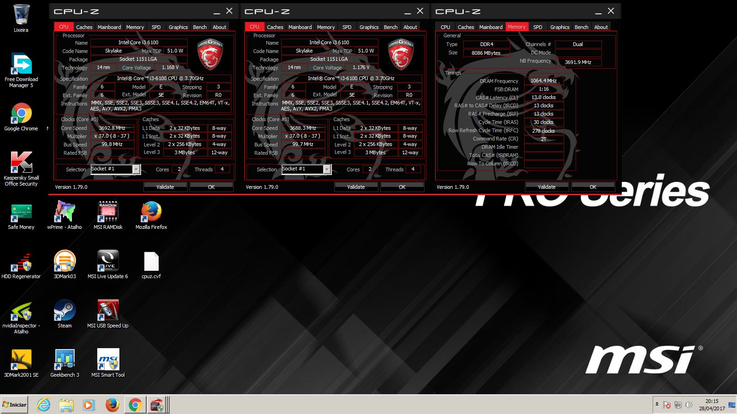Screen dimensions: 737x414
Task: Click Validate in first CPU-Z window
Action: (x=165, y=187)
